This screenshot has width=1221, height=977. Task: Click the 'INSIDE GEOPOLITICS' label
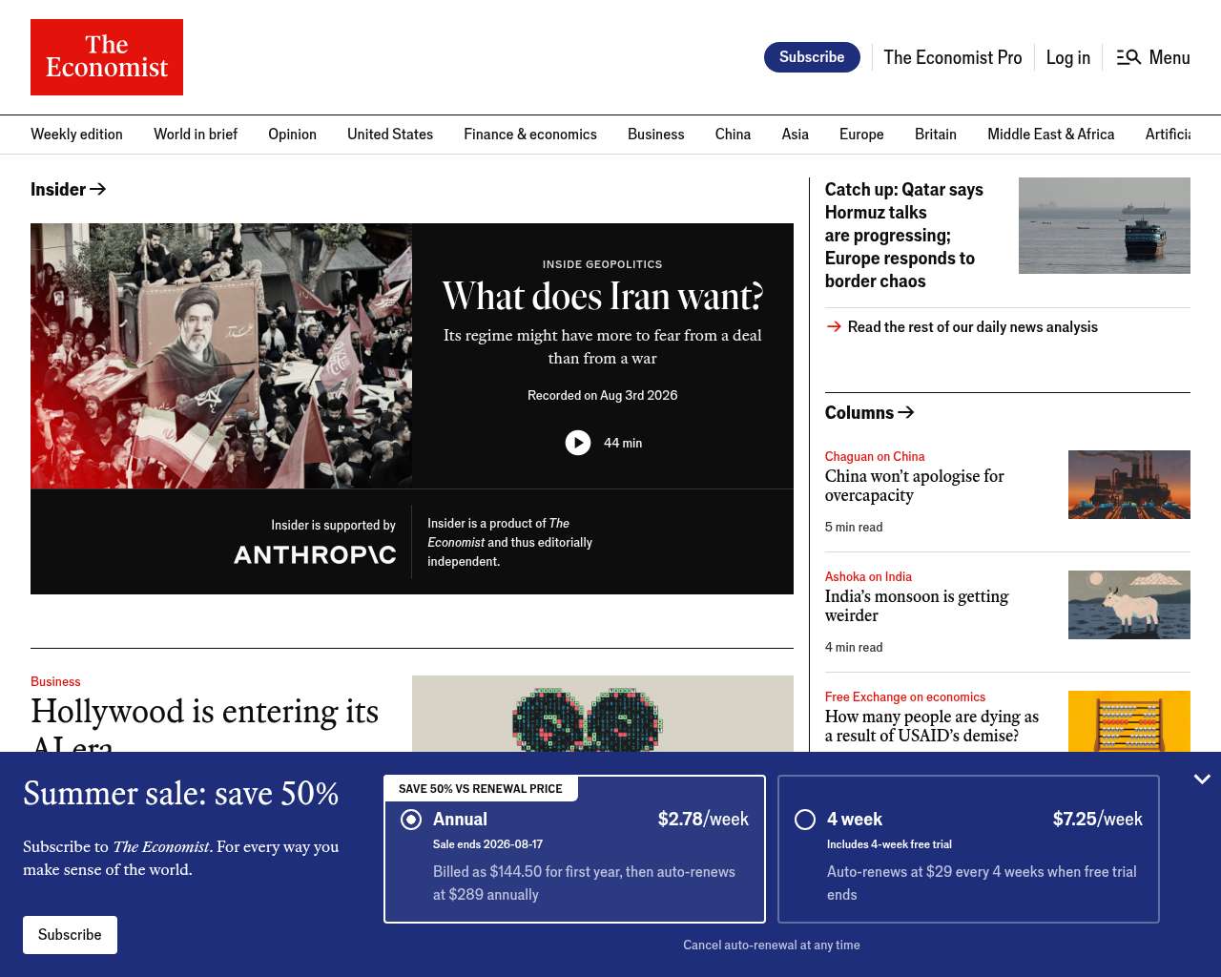(x=603, y=264)
